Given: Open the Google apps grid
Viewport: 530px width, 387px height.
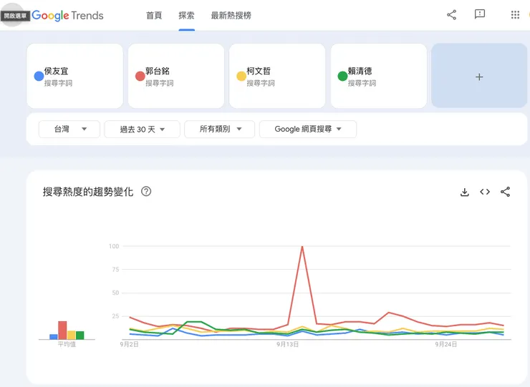Looking at the screenshot, I should (515, 15).
